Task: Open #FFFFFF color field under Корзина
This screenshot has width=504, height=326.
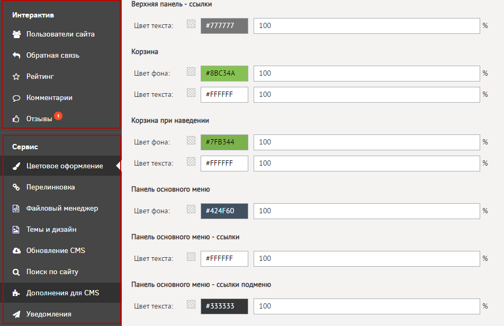Action: click(x=224, y=94)
